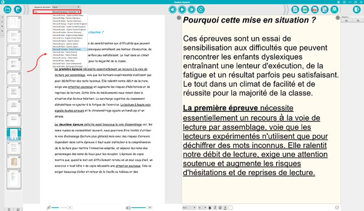The height and width of the screenshot is (211, 364).
Task: Click the volume speaker icon
Action: tap(128, 208)
